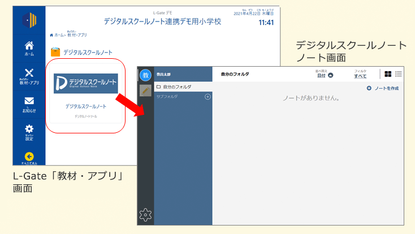
Task: Select the pencil note icon
Action: coord(145,91)
